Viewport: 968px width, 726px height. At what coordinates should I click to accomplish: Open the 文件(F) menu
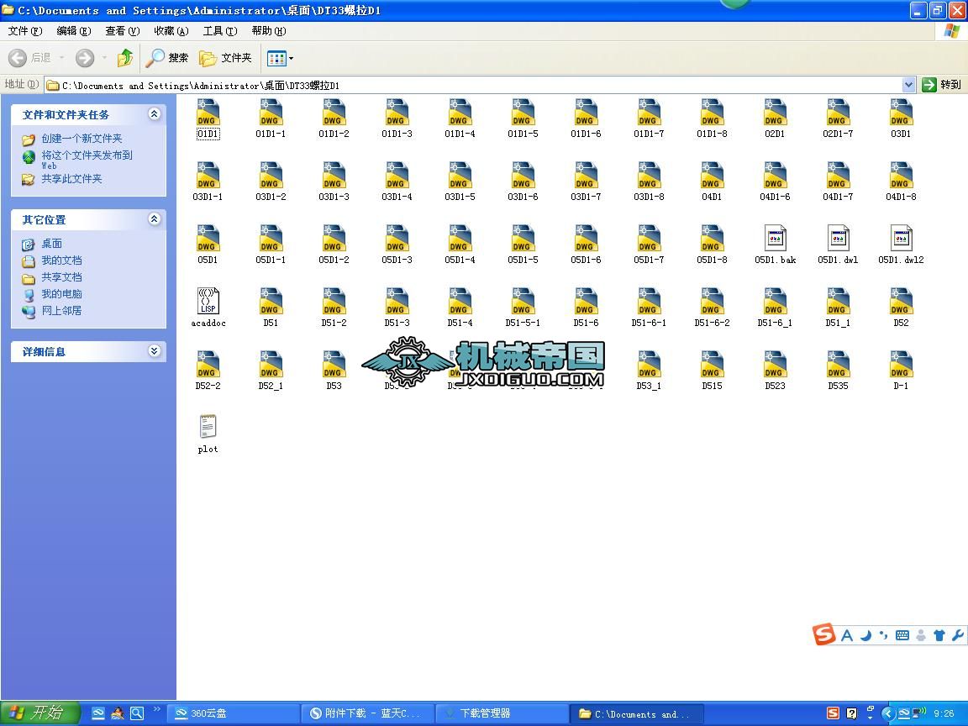tap(24, 31)
